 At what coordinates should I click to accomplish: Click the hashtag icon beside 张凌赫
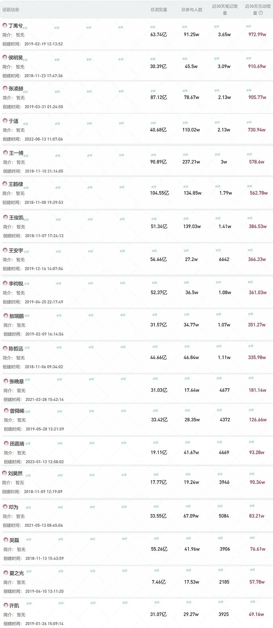click(x=5, y=88)
